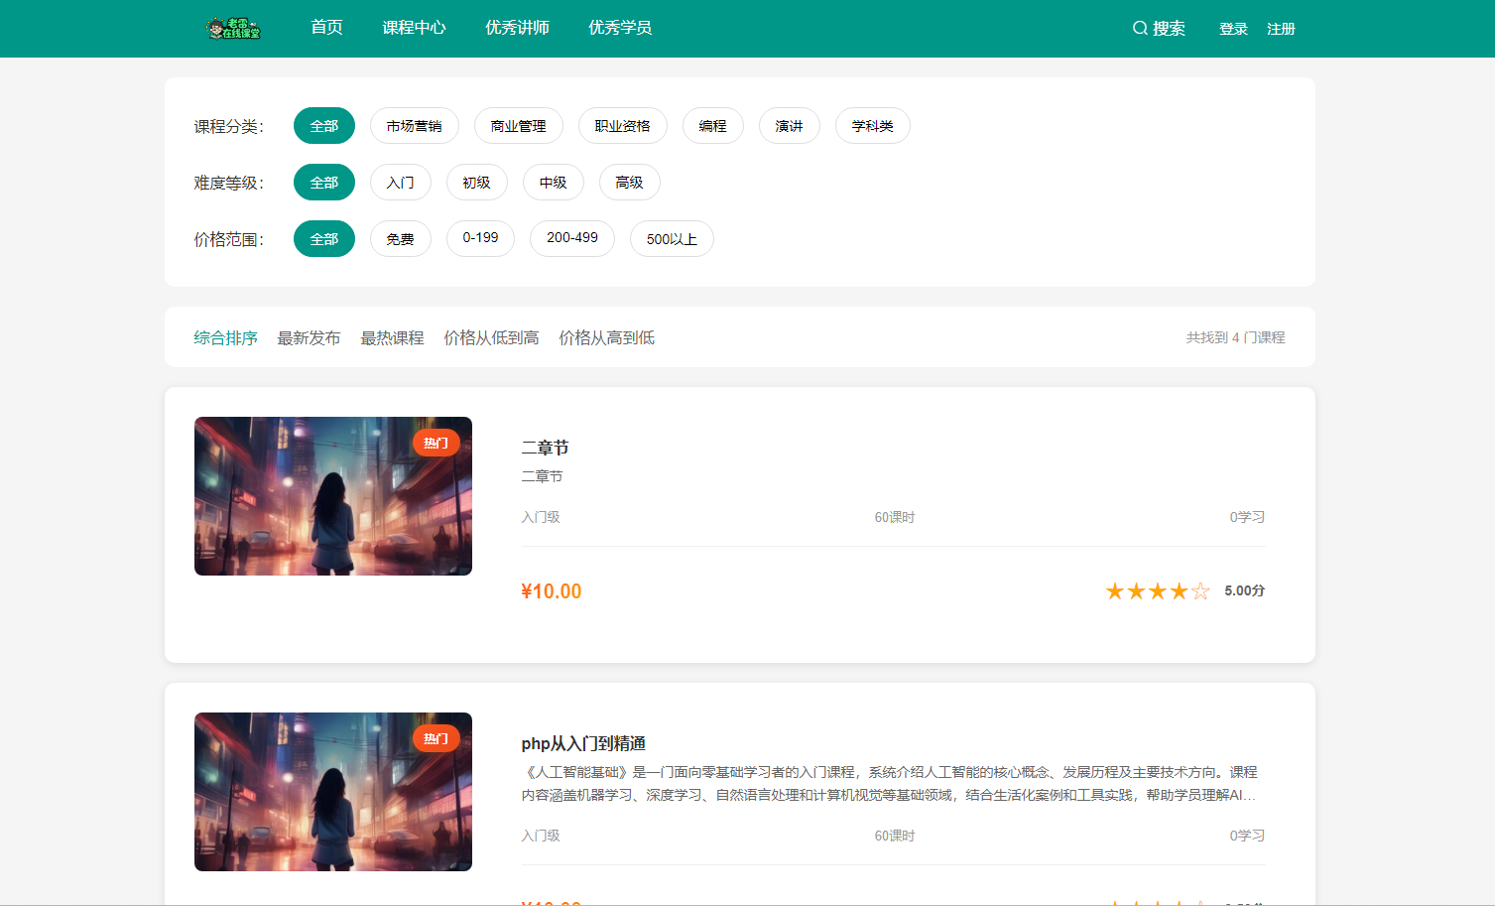Screen dimensions: 1495x906
Task: Select the 200-499 price range
Action: click(x=571, y=238)
